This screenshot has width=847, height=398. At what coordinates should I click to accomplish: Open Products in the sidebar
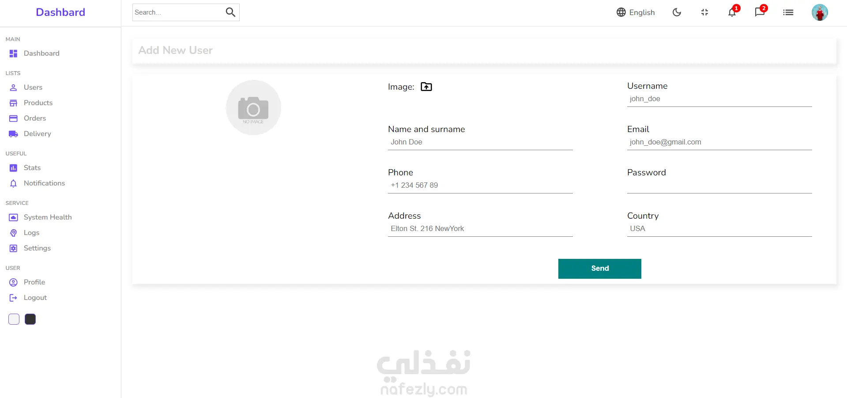click(38, 103)
